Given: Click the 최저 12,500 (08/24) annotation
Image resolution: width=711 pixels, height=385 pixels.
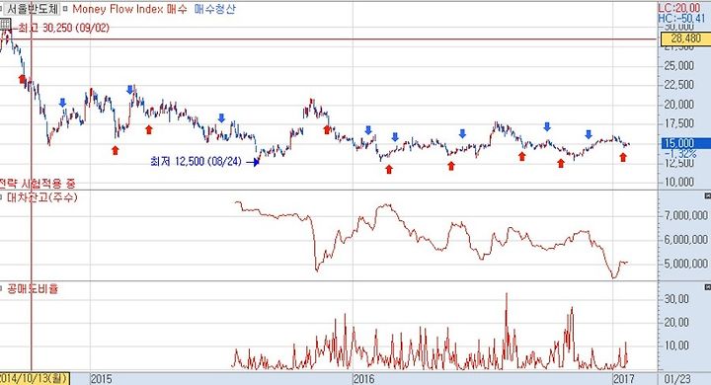Looking at the screenshot, I should [x=196, y=162].
